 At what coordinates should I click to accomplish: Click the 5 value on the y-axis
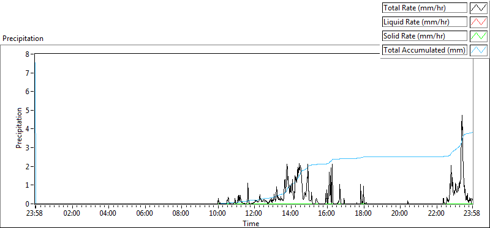27,110
